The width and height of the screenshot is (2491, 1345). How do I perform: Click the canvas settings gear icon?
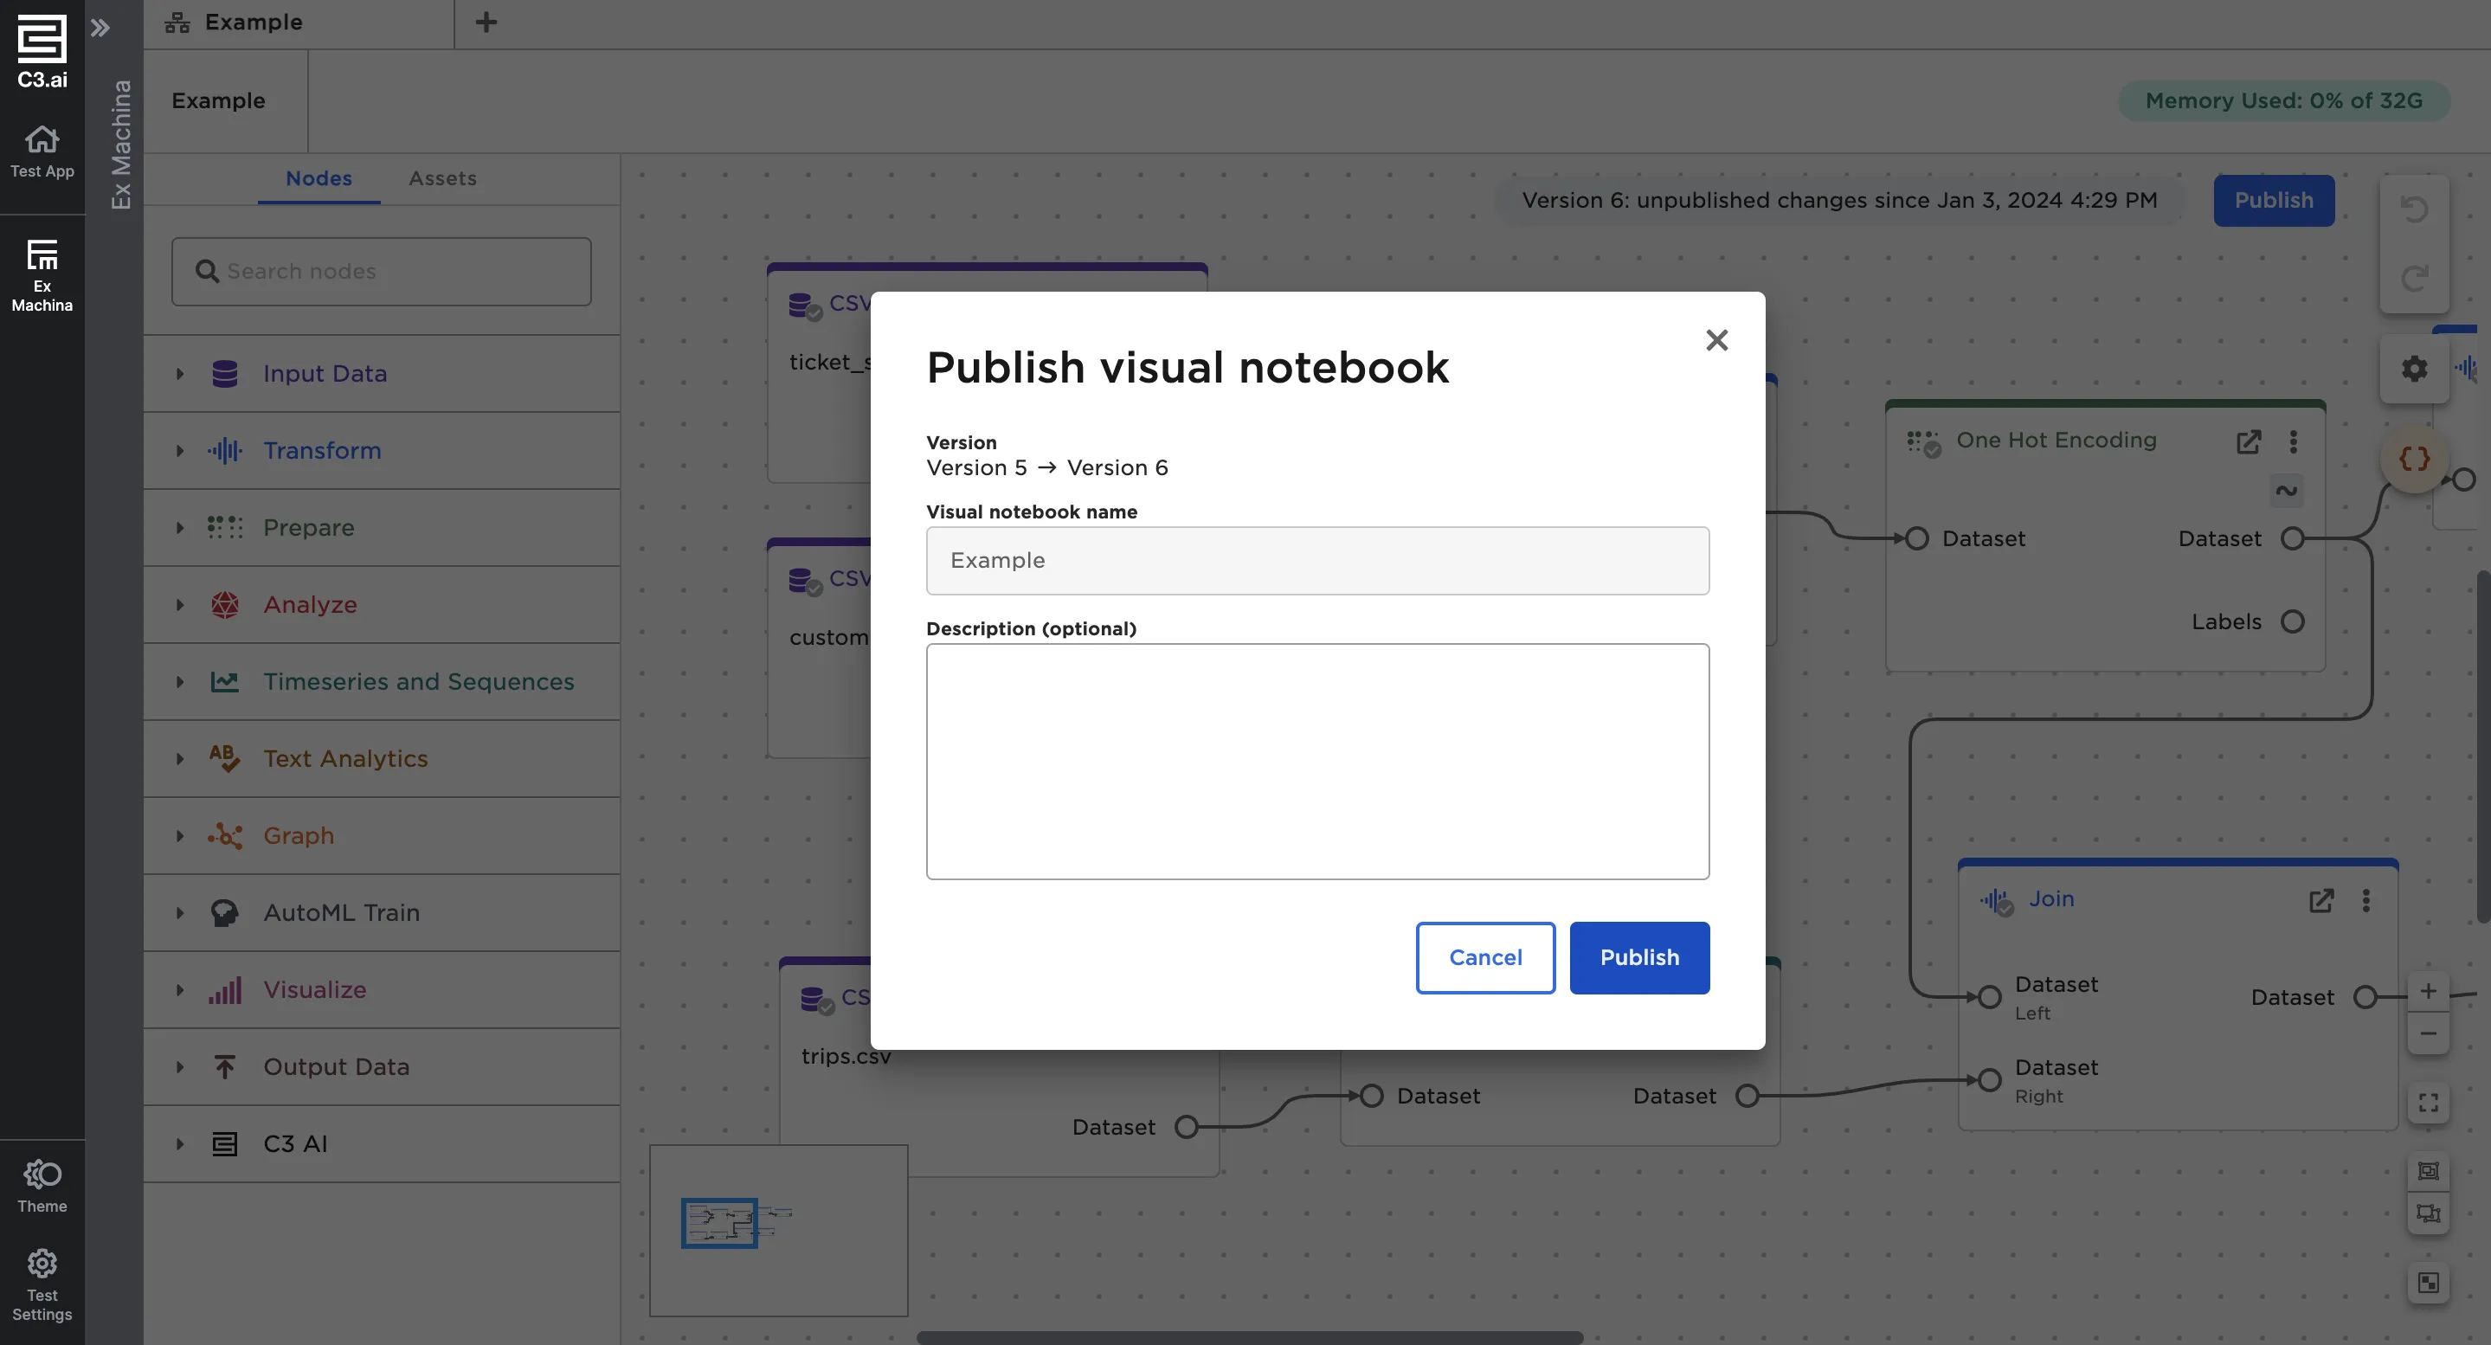pyautogui.click(x=2414, y=369)
